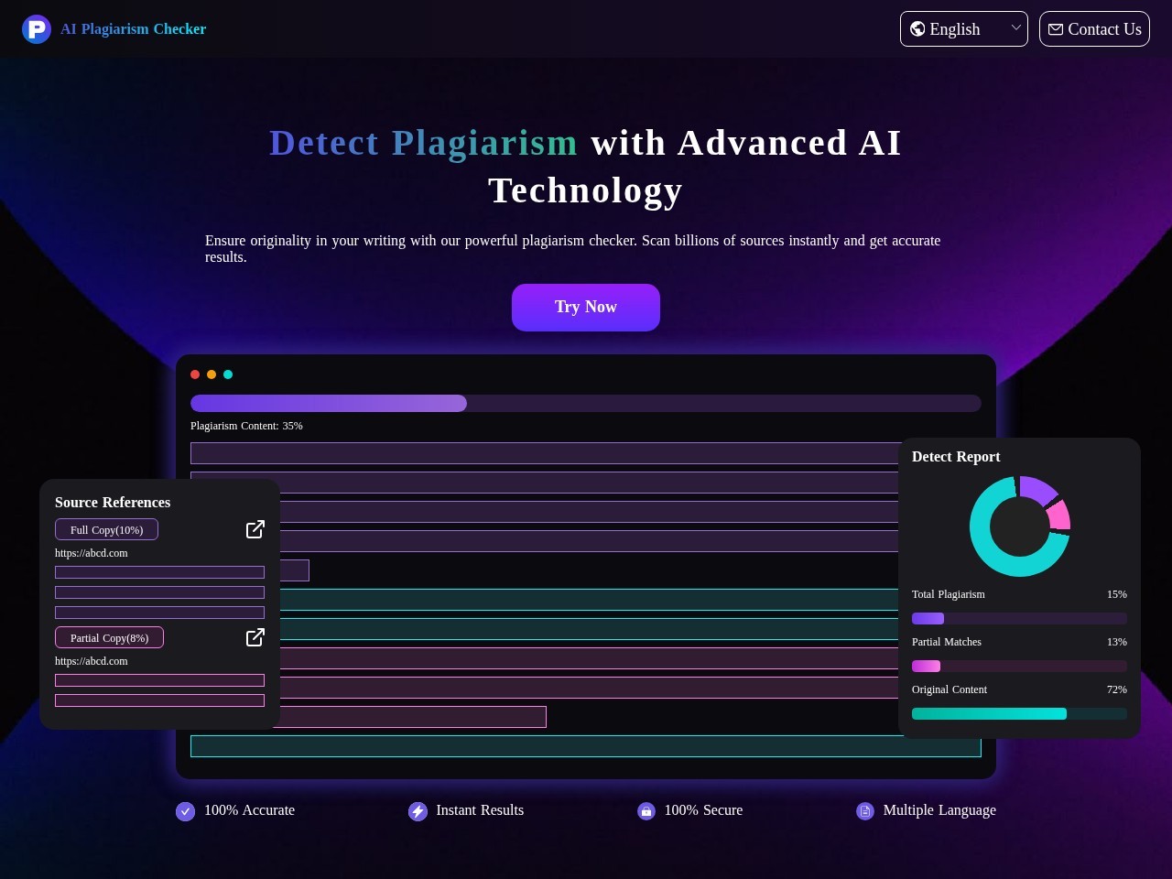Click the Plagiarism Content progress bar

pyautogui.click(x=586, y=404)
